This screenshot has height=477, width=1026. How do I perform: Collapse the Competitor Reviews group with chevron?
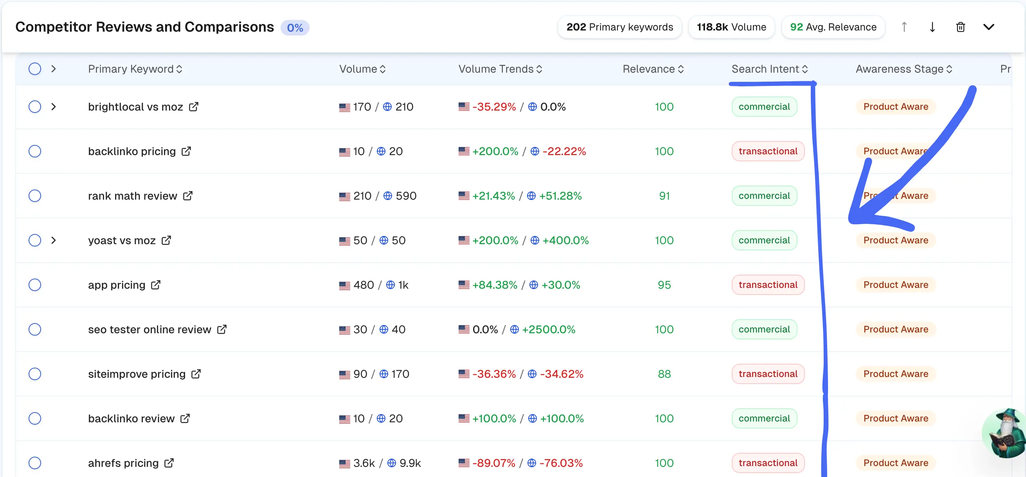[988, 27]
